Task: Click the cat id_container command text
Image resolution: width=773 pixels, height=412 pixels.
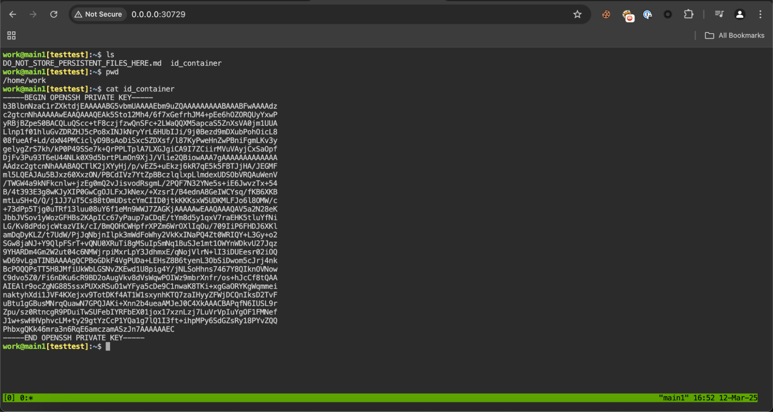Action: click(x=140, y=89)
